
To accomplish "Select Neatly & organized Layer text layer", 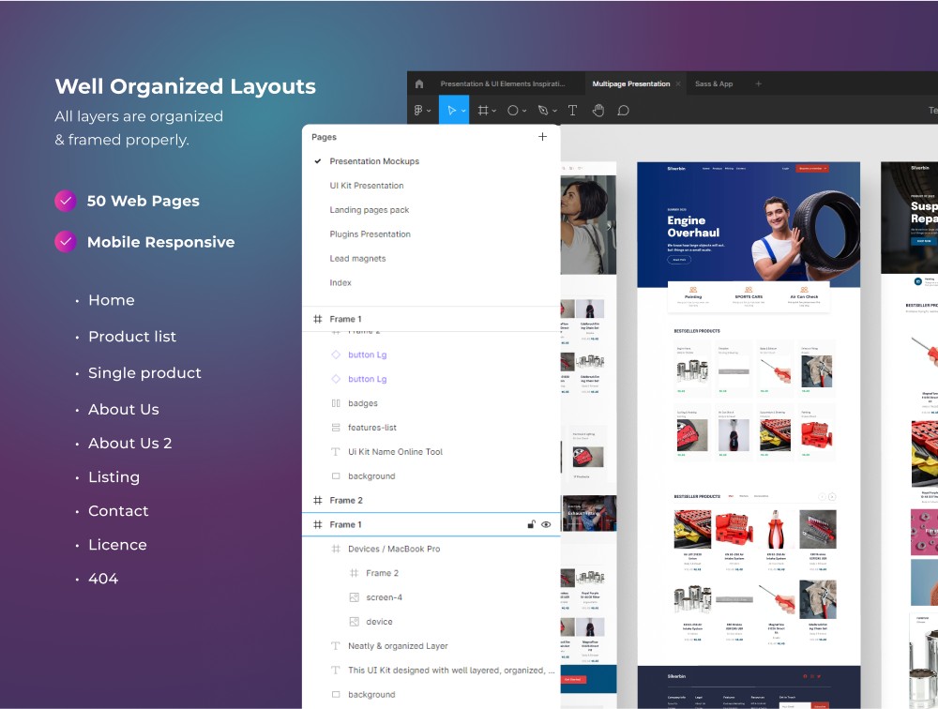I will tap(397, 646).
